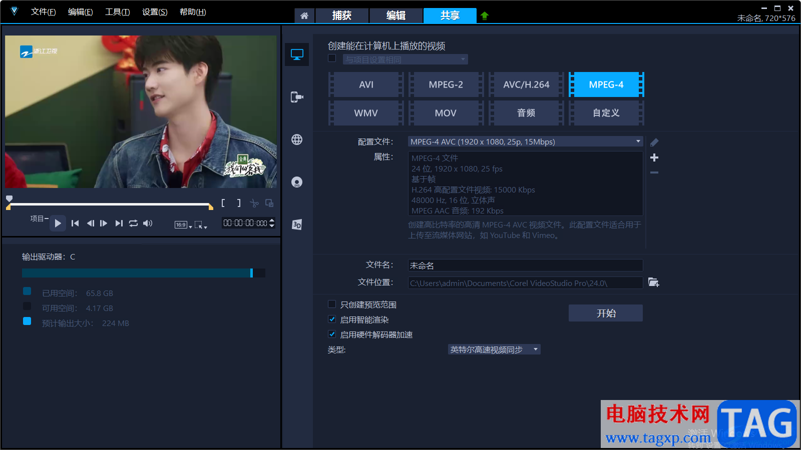Choose the MOV format button

point(446,113)
